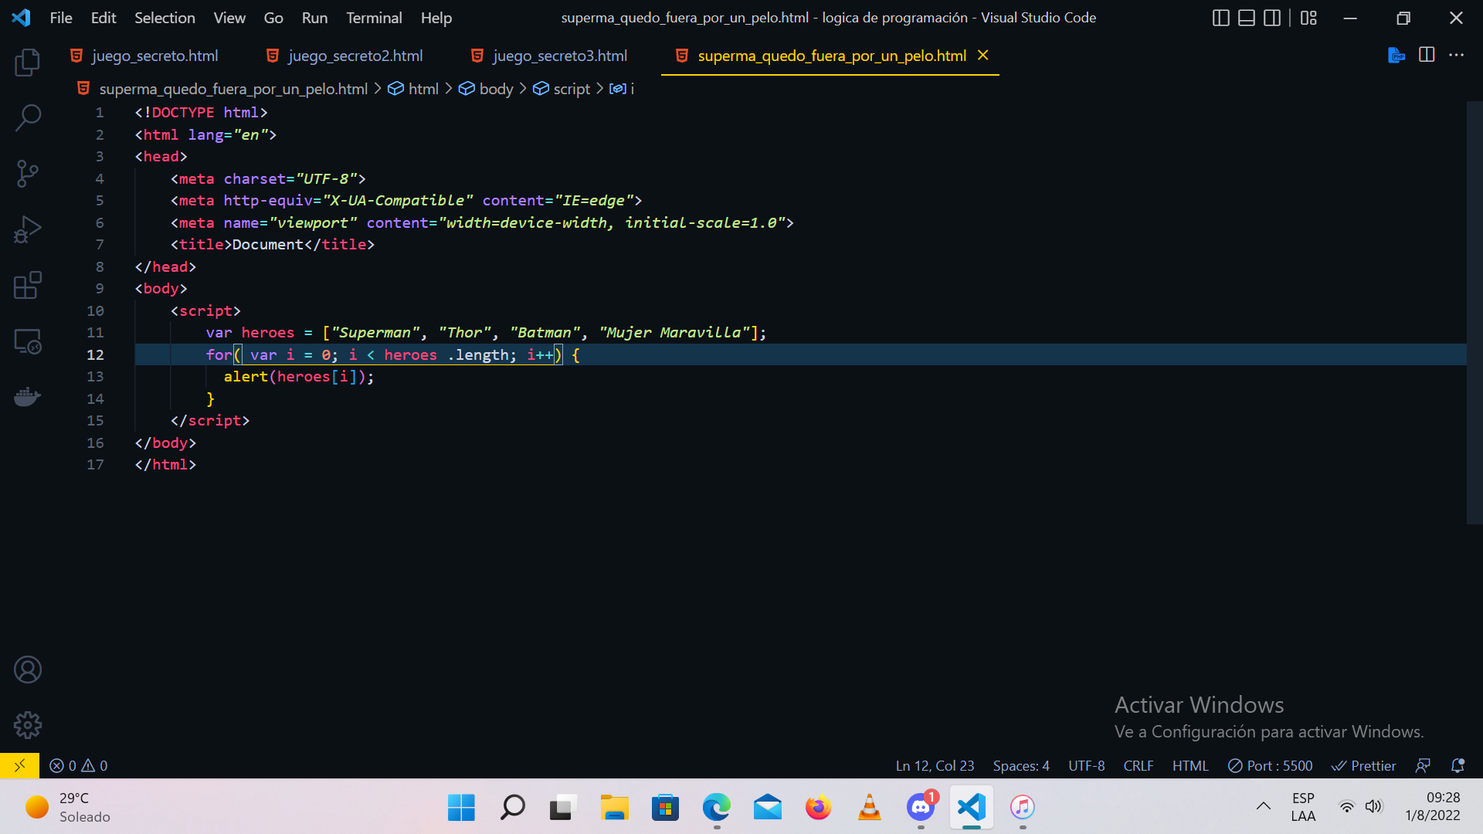Click the vertical scrollbar of editor

coord(1475,313)
